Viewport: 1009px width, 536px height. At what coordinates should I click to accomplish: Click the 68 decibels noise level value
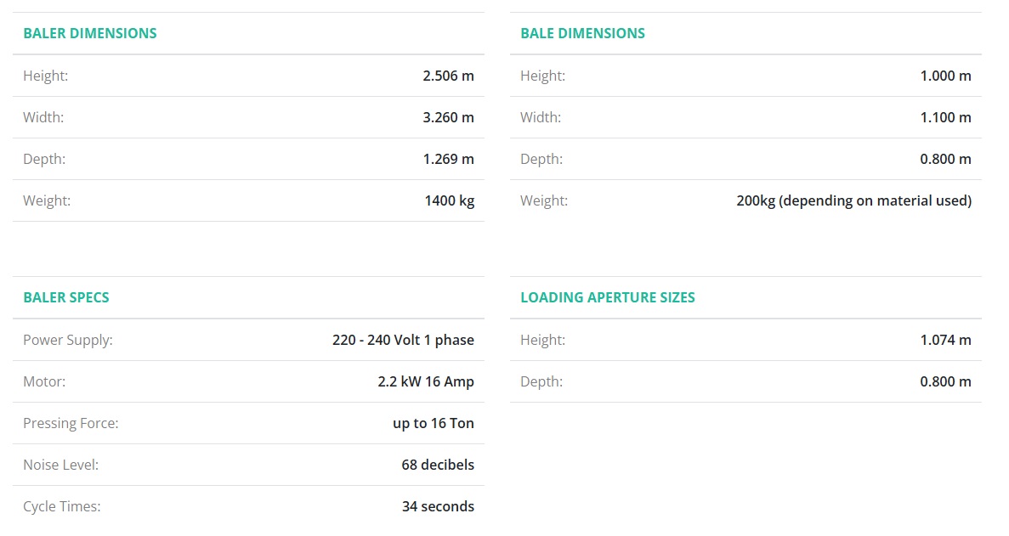[x=438, y=465]
